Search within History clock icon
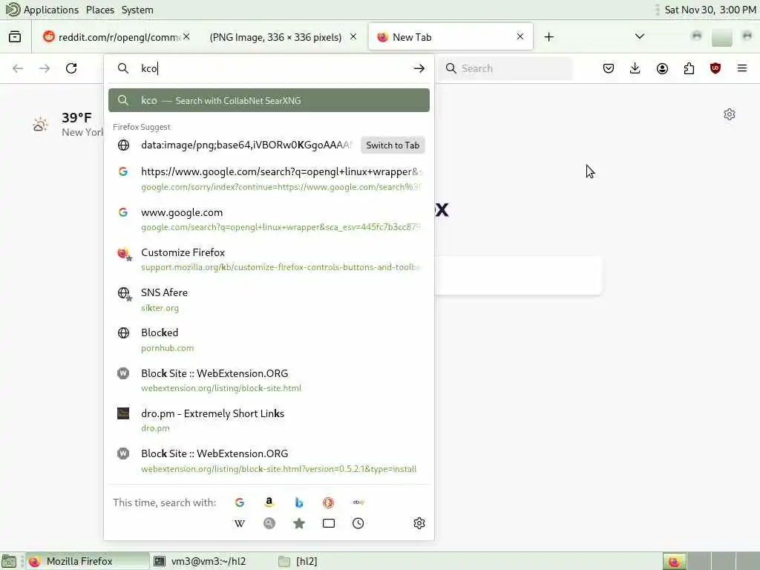 [x=358, y=523]
